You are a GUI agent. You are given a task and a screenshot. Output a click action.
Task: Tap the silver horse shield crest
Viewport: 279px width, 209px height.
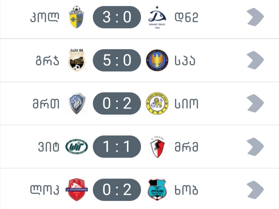[77, 104]
